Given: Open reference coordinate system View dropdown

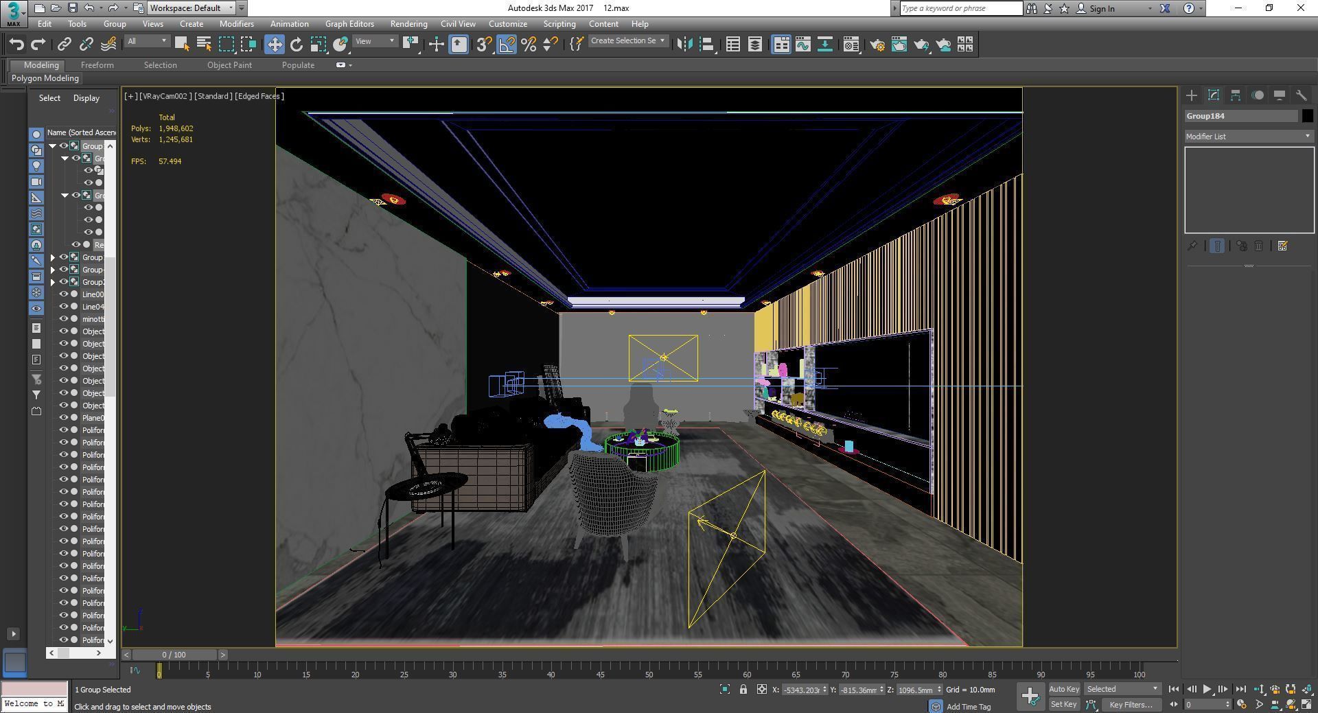Looking at the screenshot, I should [375, 41].
